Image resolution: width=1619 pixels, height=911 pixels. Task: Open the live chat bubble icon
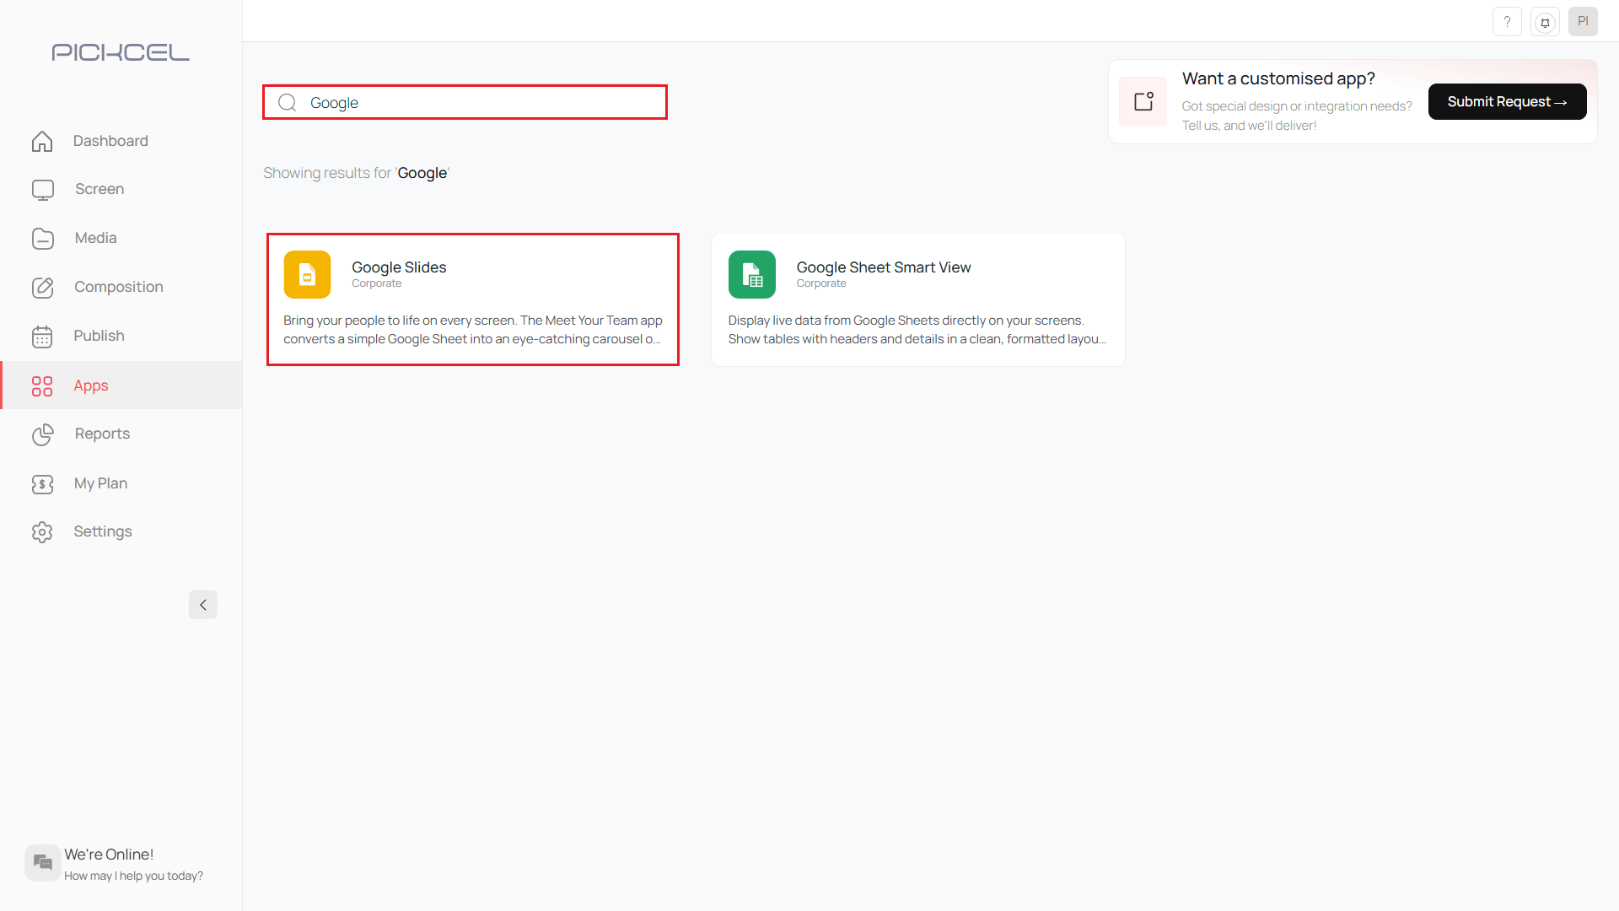click(x=42, y=862)
